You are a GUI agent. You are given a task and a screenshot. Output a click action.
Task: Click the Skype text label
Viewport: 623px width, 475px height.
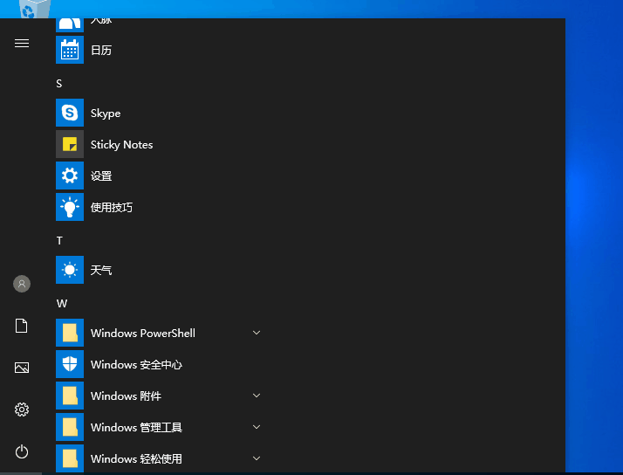(x=106, y=114)
